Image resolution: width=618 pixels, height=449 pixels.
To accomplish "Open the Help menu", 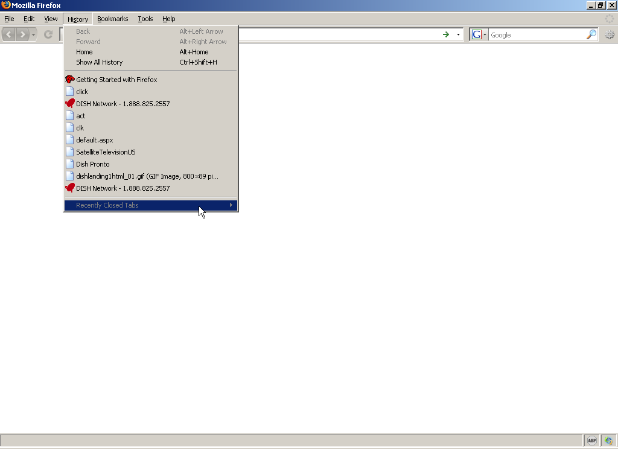I will 169,19.
